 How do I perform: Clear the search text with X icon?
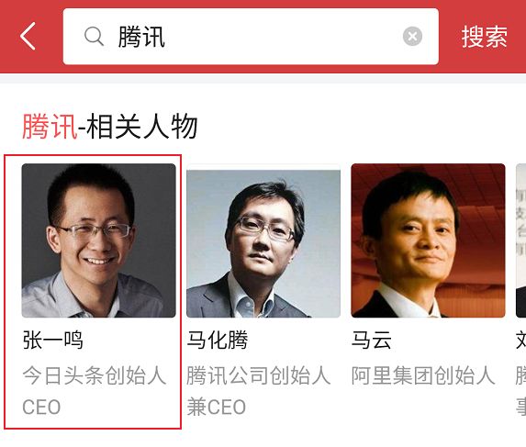[x=412, y=36]
